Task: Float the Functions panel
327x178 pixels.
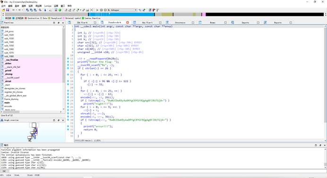Action: click(59, 23)
